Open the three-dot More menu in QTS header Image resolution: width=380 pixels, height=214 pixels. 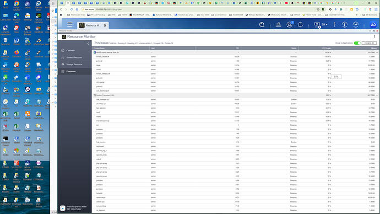[x=334, y=25]
